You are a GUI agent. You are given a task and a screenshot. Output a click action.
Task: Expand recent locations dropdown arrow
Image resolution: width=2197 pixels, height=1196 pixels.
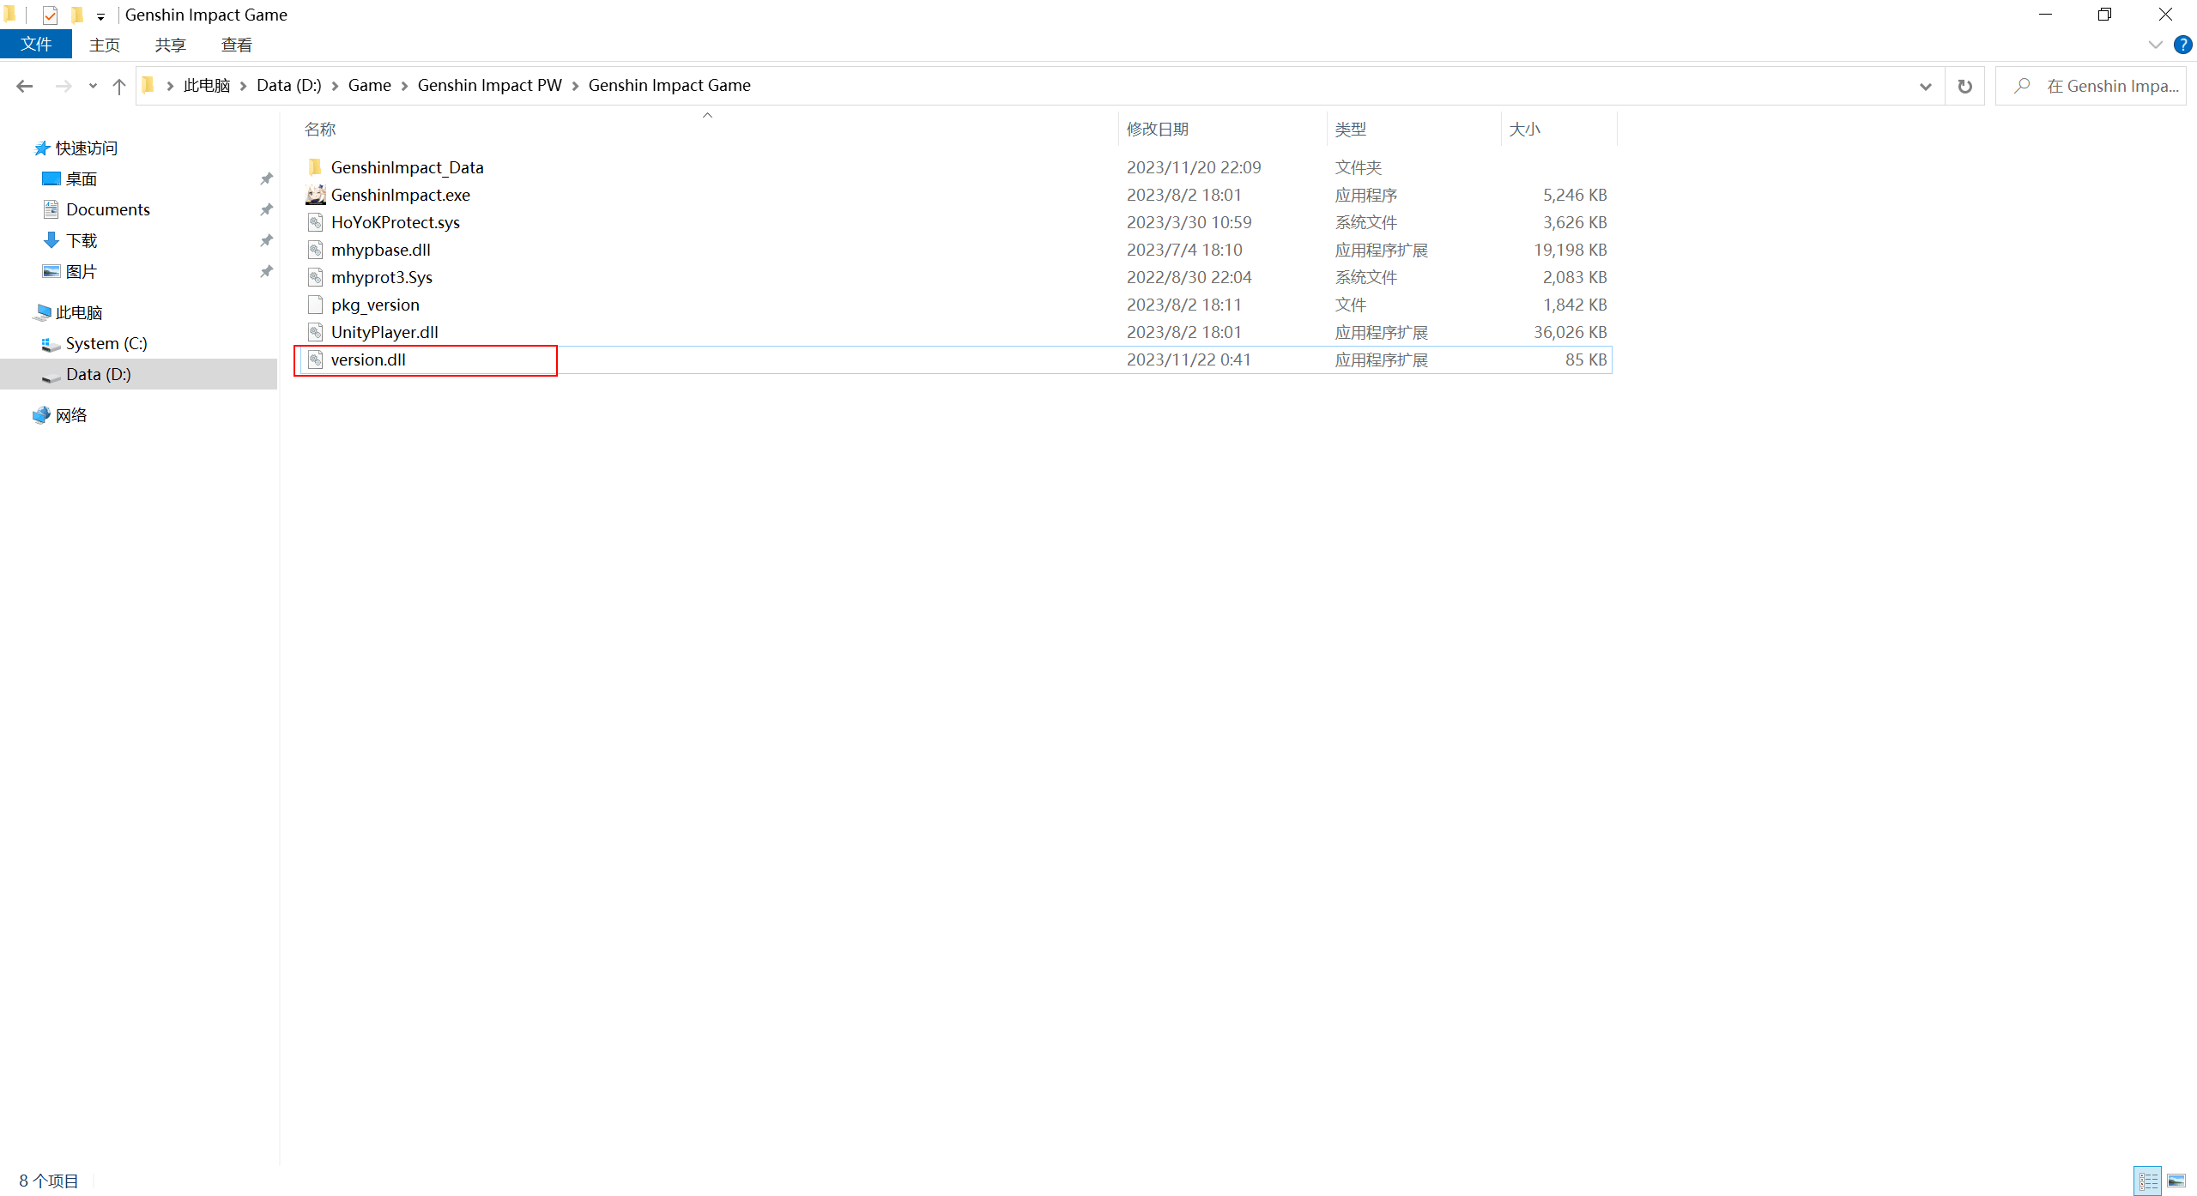click(x=93, y=86)
